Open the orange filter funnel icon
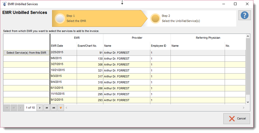This screenshot has height=133, width=259. coord(61,108)
